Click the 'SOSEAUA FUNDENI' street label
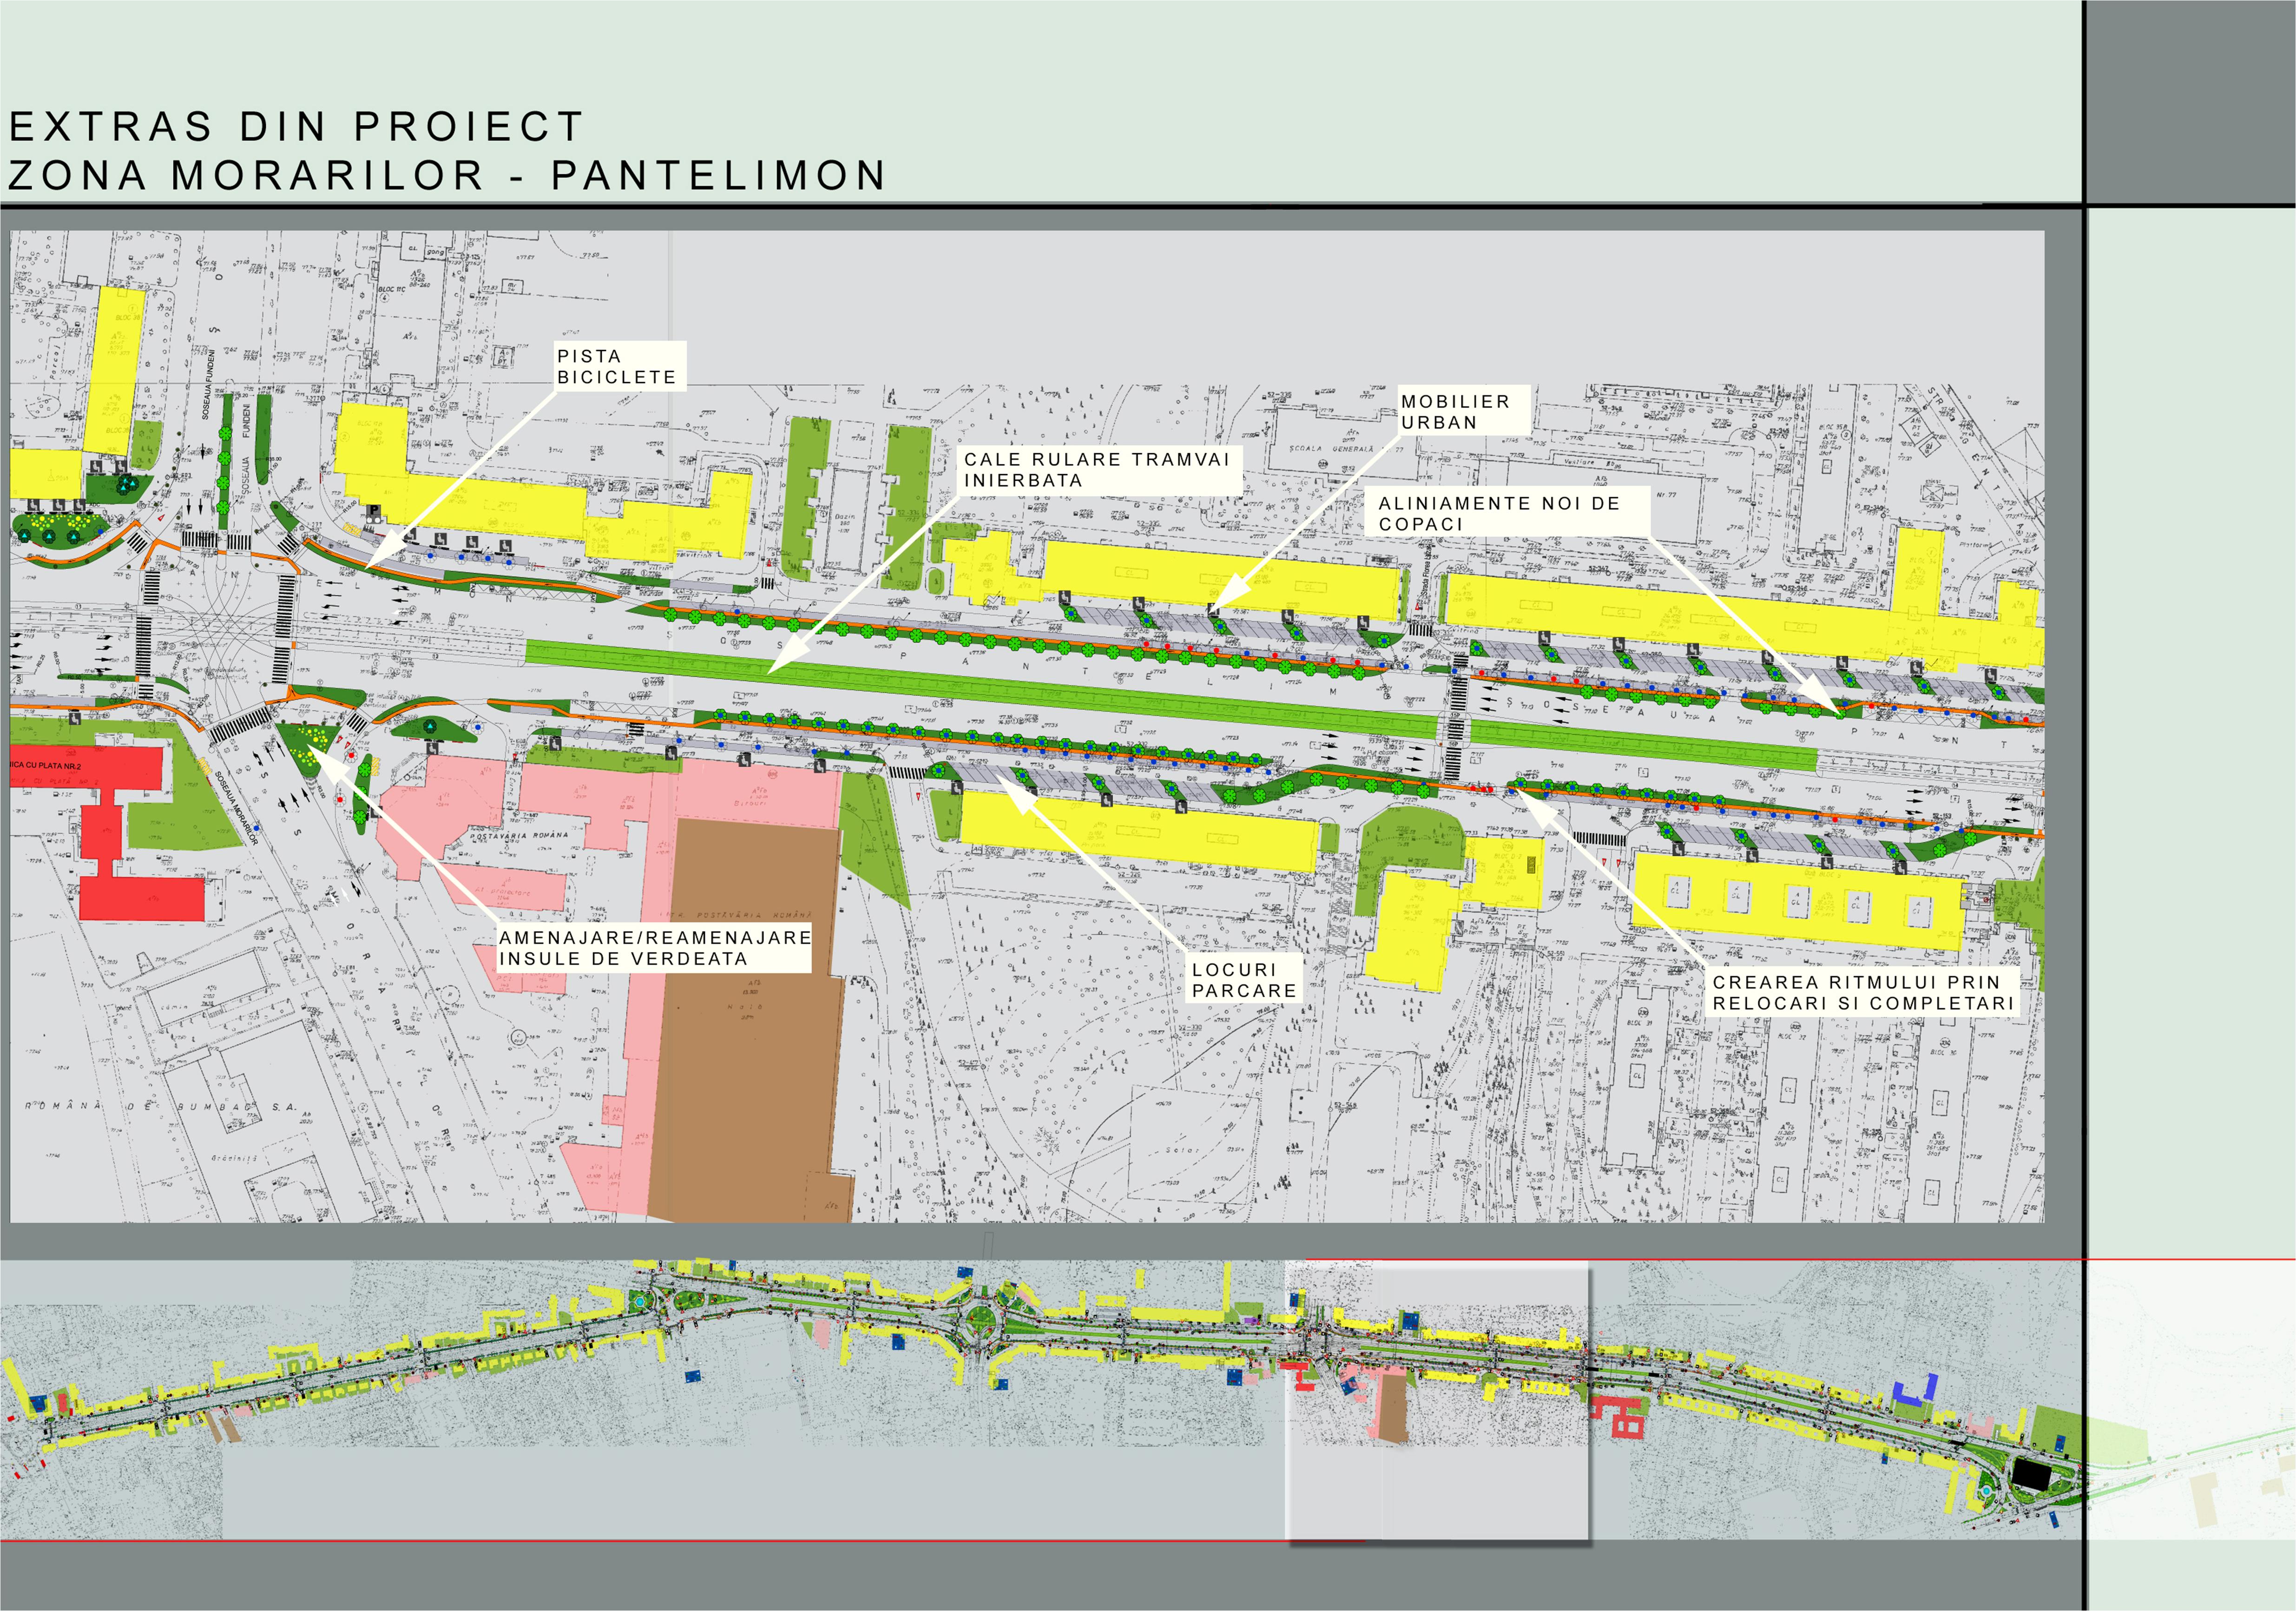This screenshot has width=2296, height=1611. pos(208,384)
